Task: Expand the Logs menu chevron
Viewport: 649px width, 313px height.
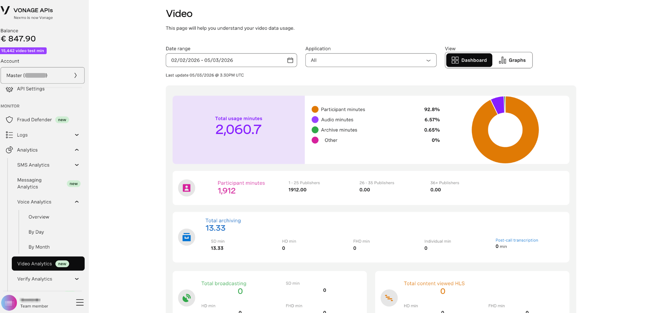Action: point(77,135)
